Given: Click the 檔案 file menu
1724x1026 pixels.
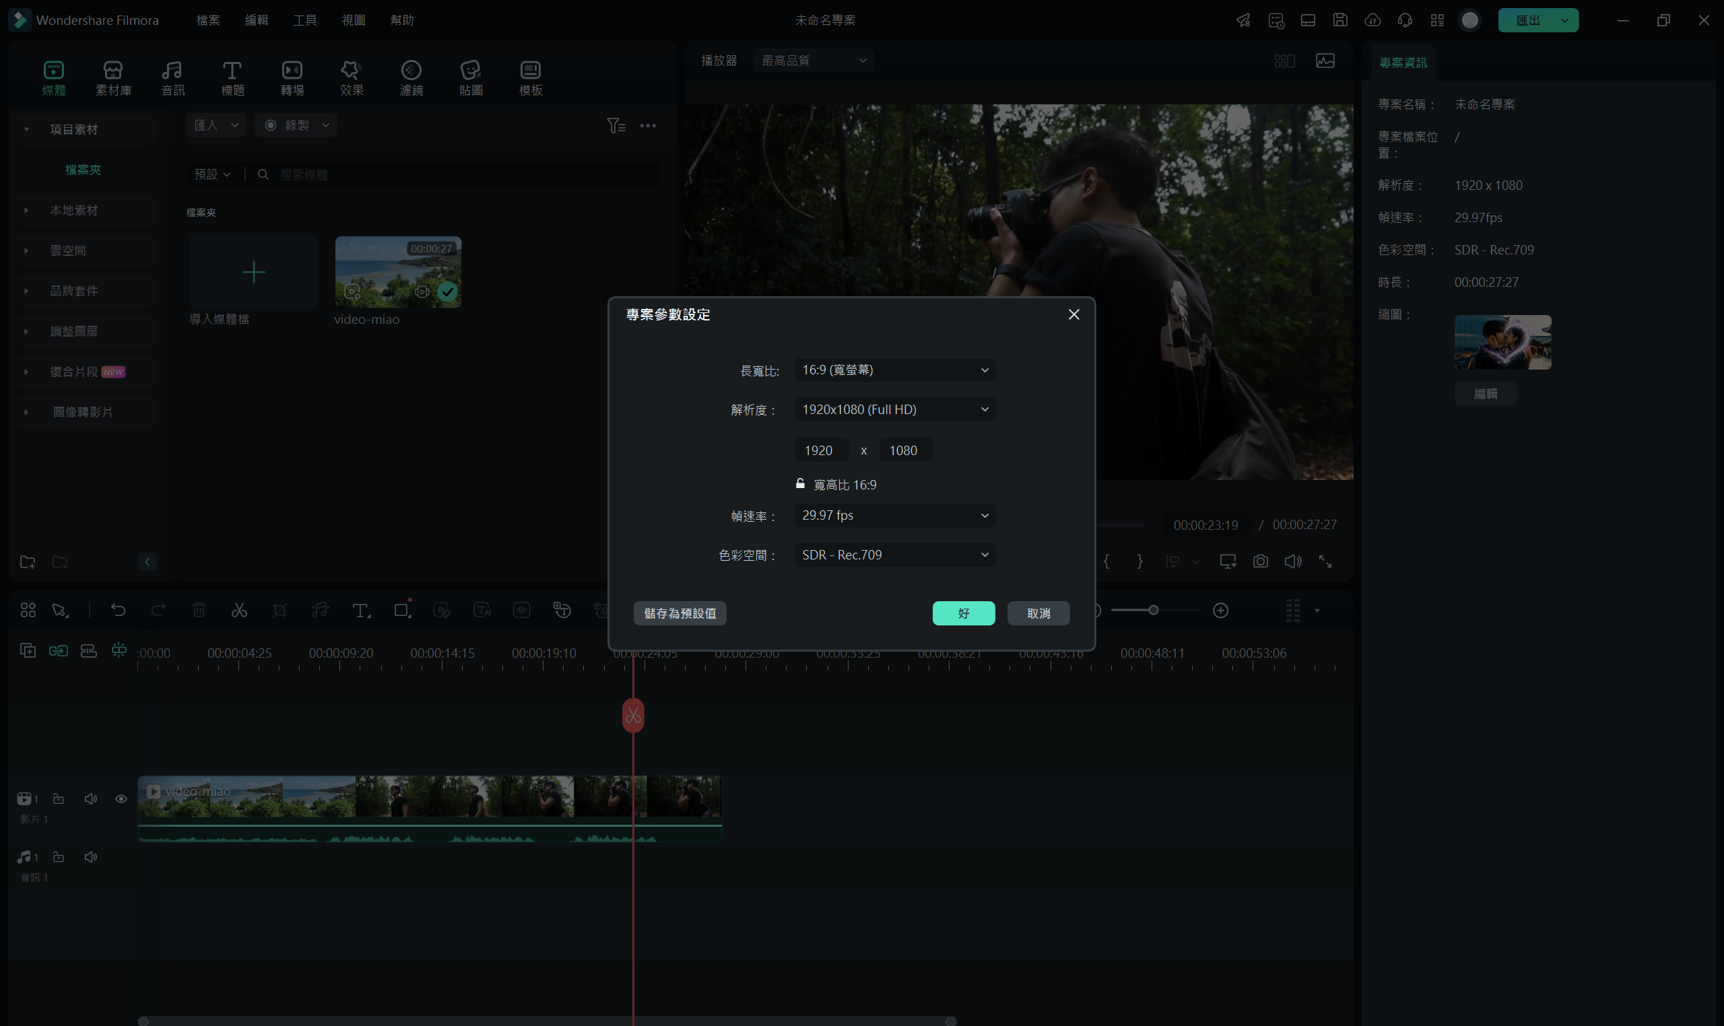Looking at the screenshot, I should click(207, 18).
